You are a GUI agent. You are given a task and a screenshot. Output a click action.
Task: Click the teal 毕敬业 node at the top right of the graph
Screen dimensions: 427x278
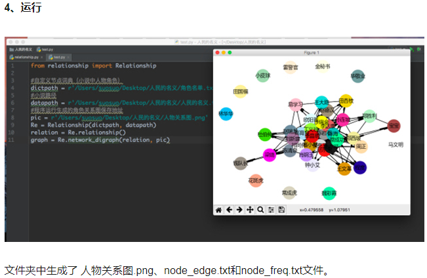pyautogui.click(x=358, y=76)
